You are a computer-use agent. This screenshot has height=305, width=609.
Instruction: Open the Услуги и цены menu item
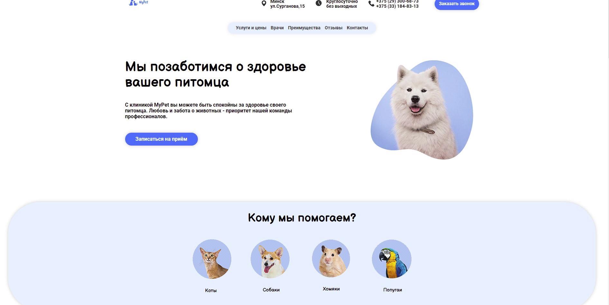[251, 28]
